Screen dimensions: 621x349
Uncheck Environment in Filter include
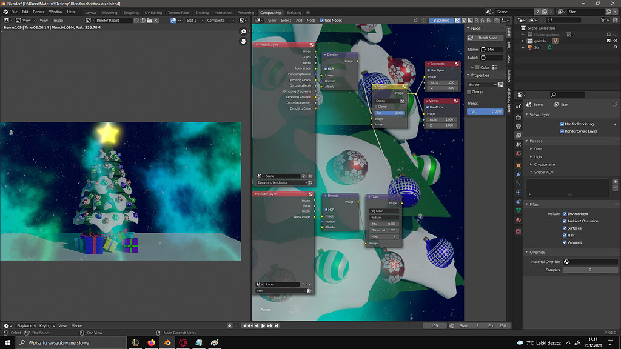[x=565, y=214]
